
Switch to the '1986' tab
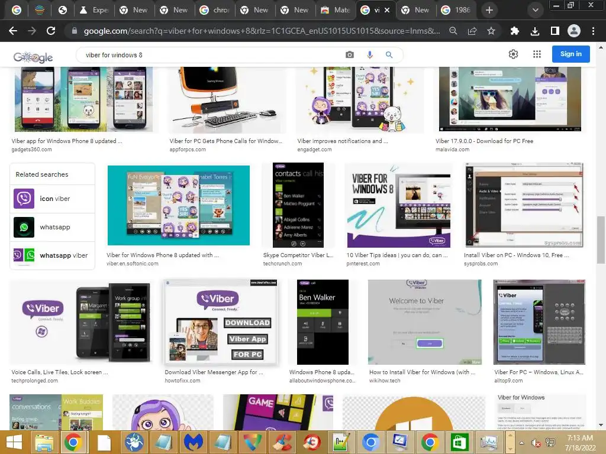(456, 10)
